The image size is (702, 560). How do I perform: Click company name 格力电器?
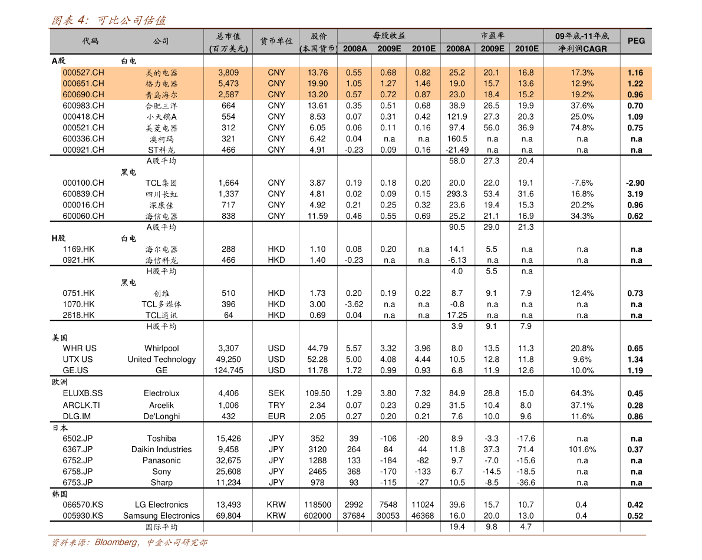click(x=162, y=84)
